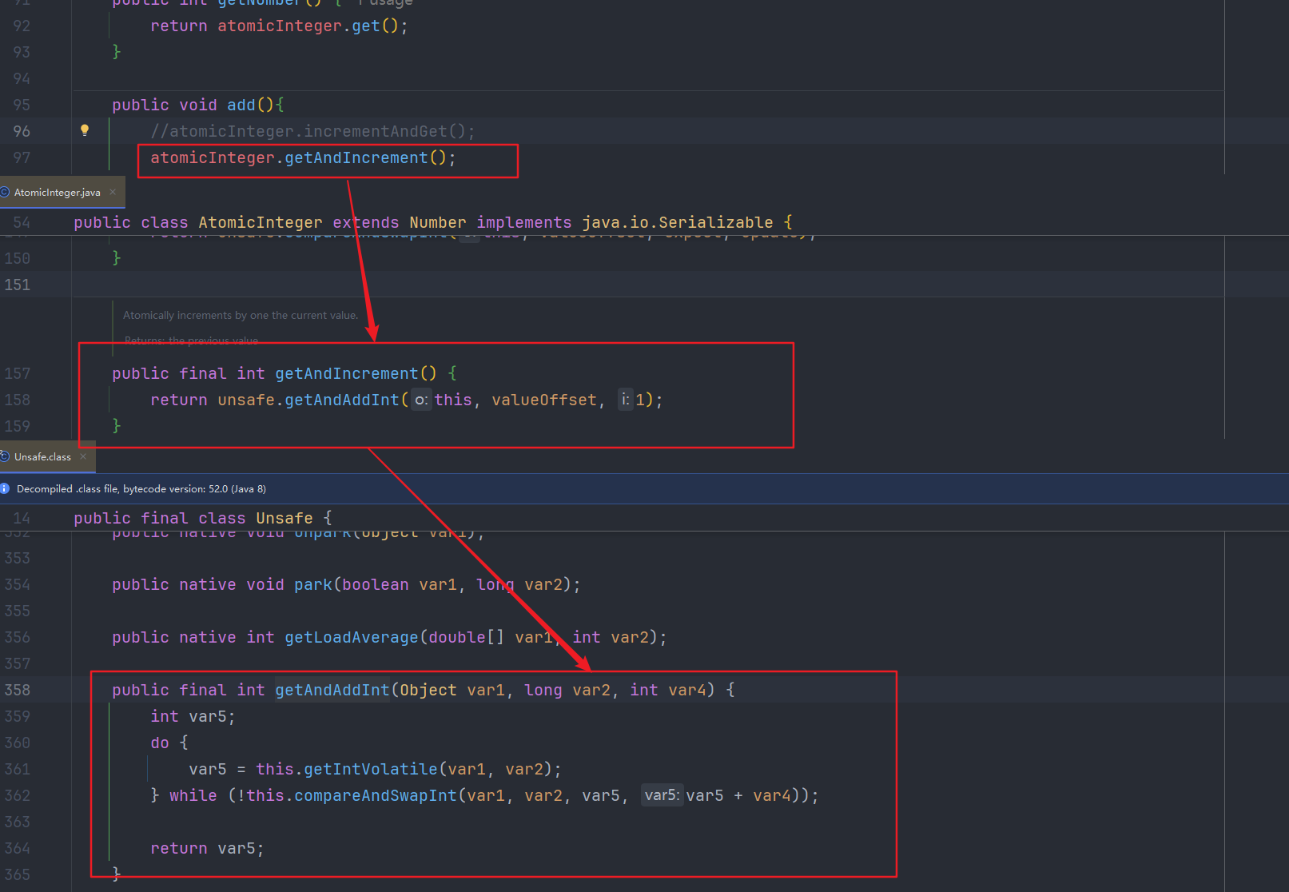This screenshot has height=892, width=1289.
Task: Click the class icon on AtomicInteger.java tab
Action: (5, 192)
